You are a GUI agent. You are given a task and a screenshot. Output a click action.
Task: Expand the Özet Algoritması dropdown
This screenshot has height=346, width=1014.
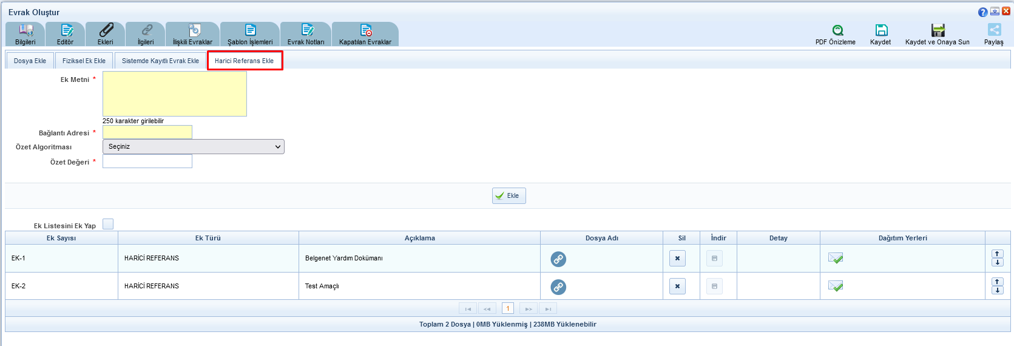(x=193, y=147)
